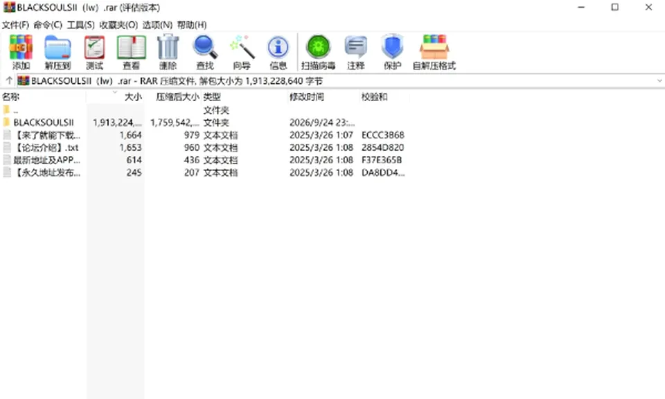
Task: Open the 帮助(H) menu
Action: (192, 25)
